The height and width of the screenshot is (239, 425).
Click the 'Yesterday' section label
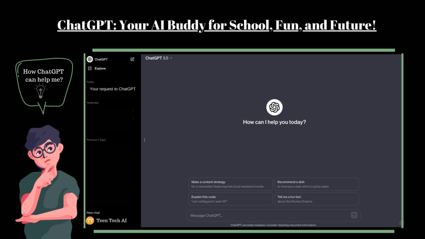click(x=93, y=103)
